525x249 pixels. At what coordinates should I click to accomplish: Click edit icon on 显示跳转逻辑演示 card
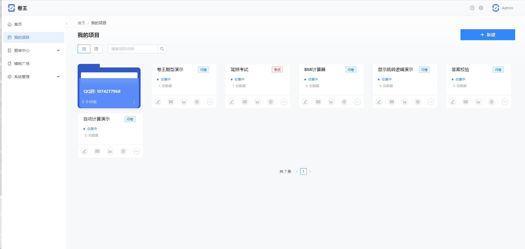pos(379,102)
